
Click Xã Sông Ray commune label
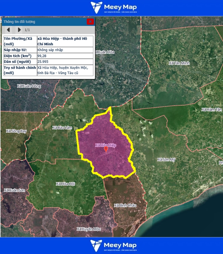pos(16,131)
